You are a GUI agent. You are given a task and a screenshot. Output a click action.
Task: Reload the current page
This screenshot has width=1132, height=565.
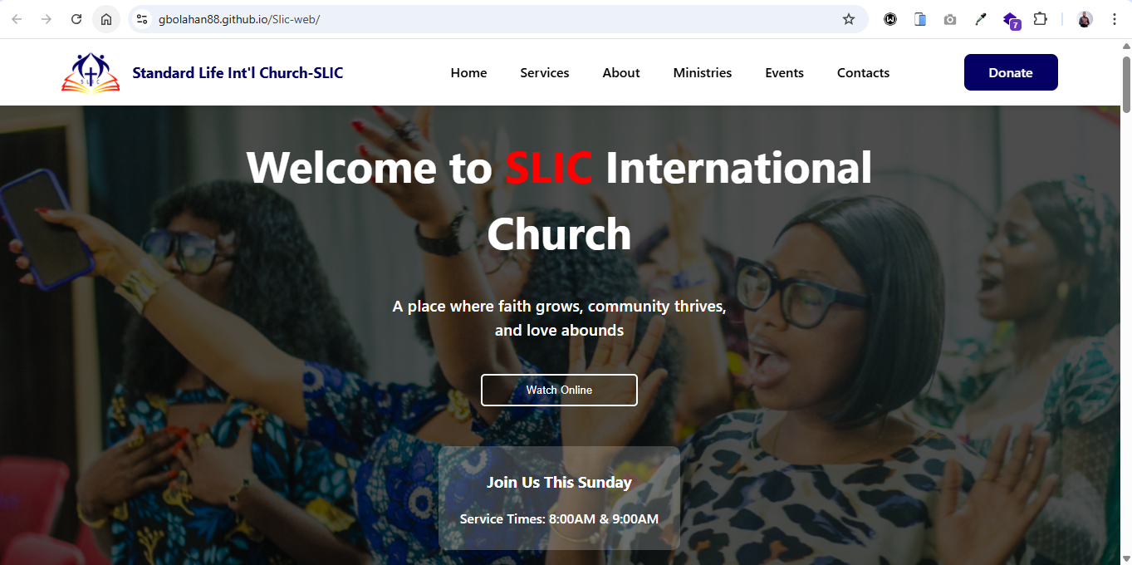click(x=76, y=19)
